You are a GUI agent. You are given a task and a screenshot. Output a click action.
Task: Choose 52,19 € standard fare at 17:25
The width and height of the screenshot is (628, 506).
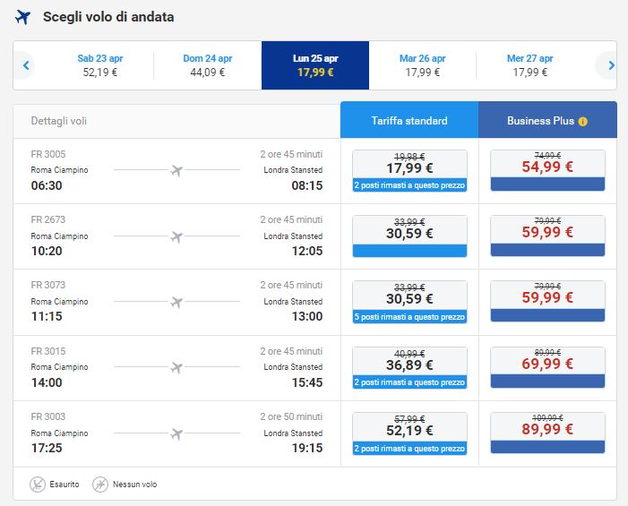pos(409,433)
